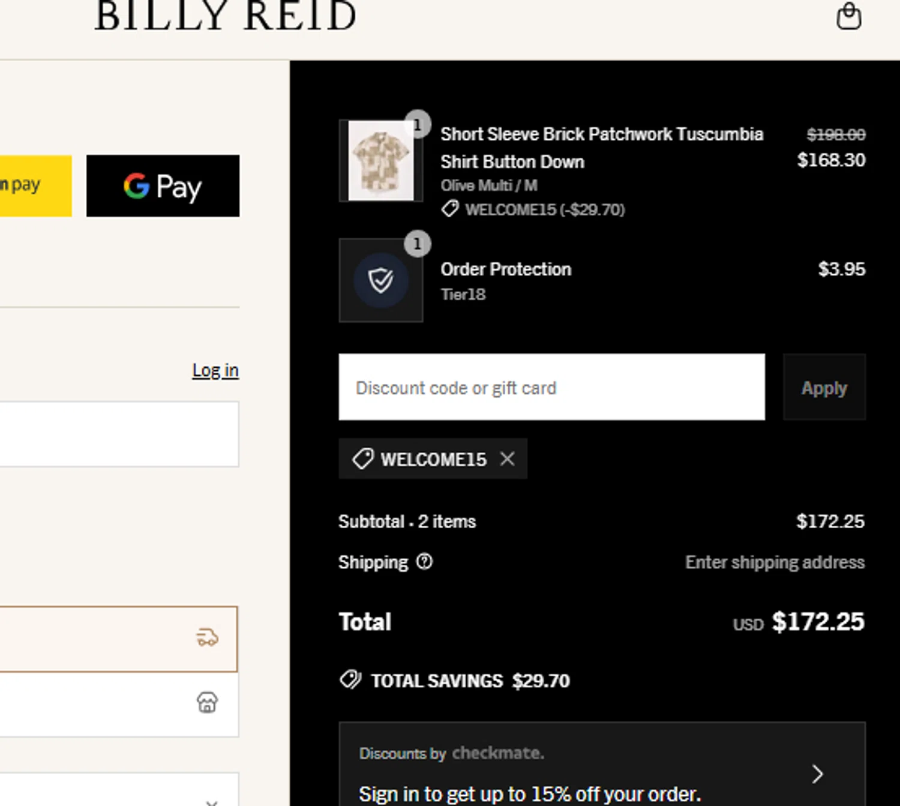Click the Subtotal 2 items label
Screen dimensions: 900x806
(x=407, y=522)
